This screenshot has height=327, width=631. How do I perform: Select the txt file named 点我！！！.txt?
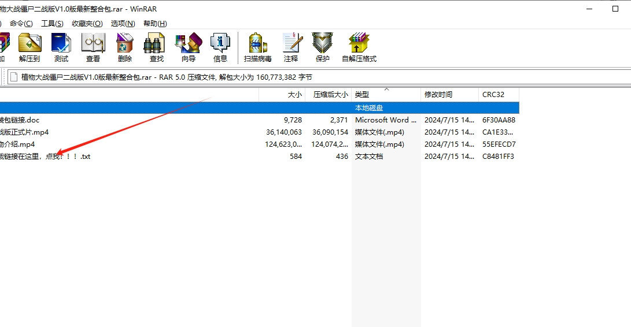point(45,156)
